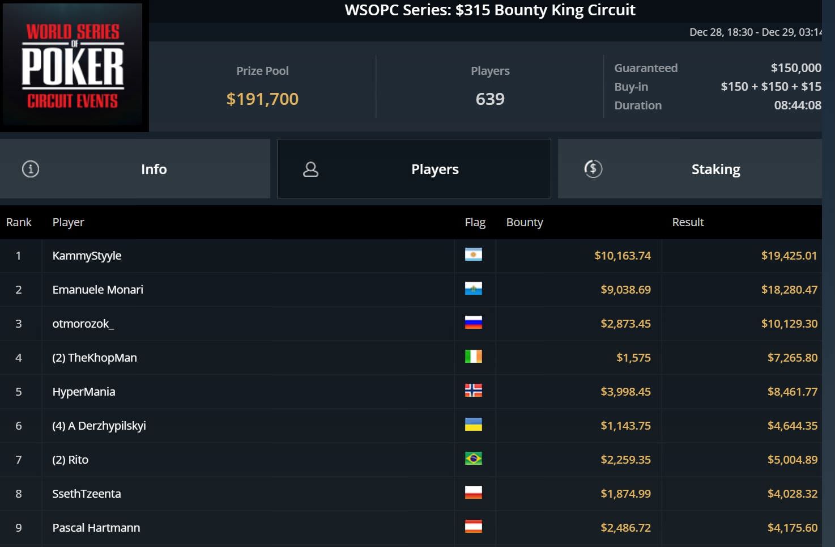Sort by the Bounty column header
The width and height of the screenshot is (835, 547).
pos(525,222)
